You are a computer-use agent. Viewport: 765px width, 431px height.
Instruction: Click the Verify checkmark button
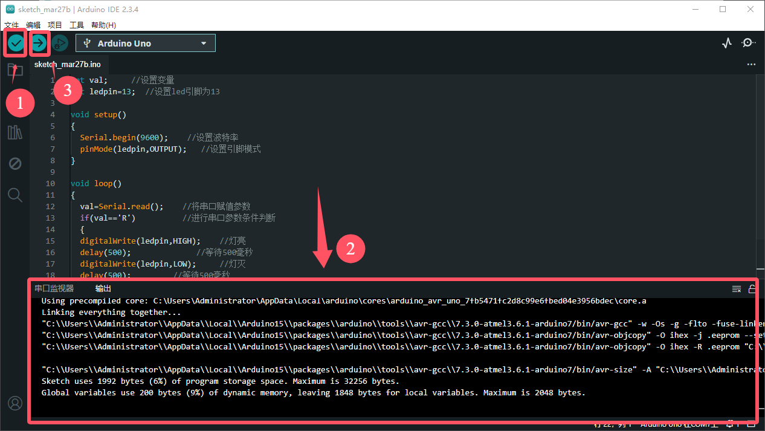click(x=16, y=43)
